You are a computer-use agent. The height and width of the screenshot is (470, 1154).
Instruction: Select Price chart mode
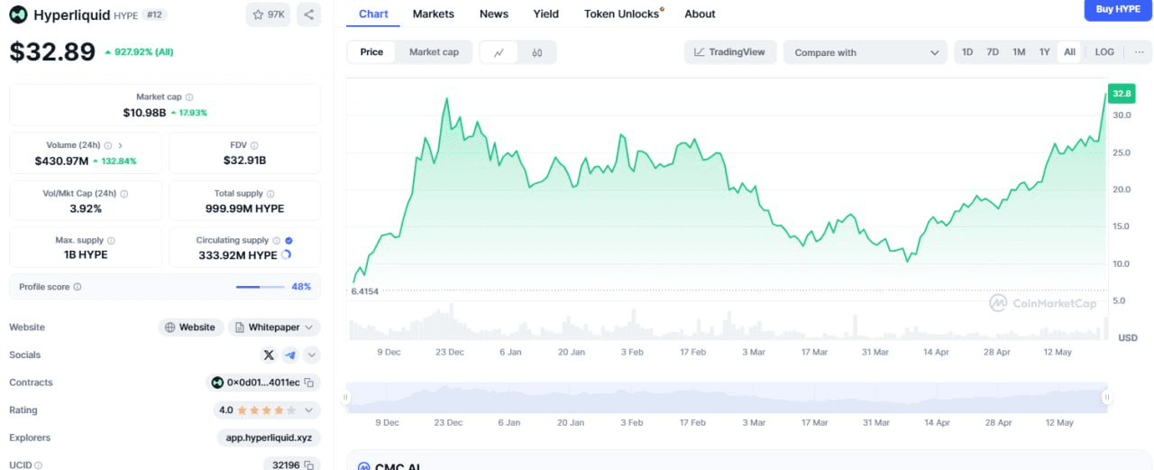pos(371,52)
